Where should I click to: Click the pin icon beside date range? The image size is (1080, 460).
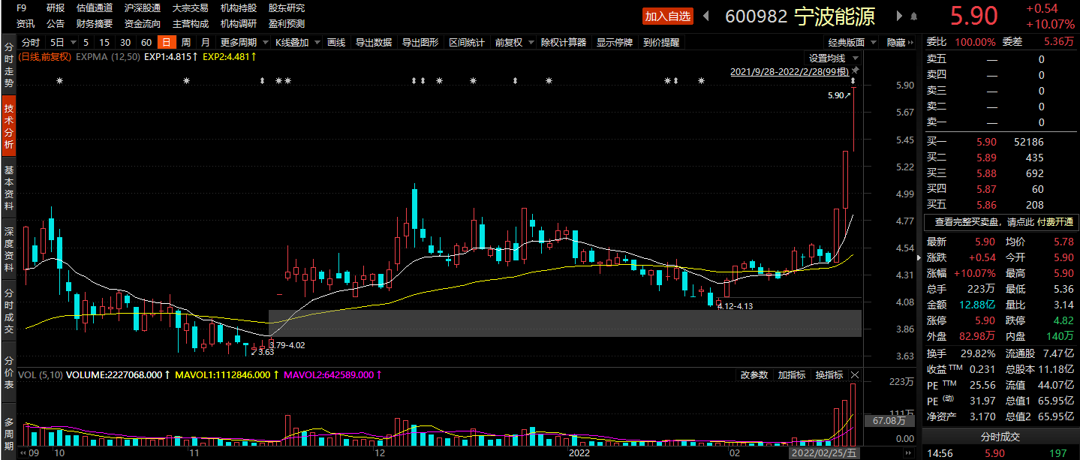855,71
